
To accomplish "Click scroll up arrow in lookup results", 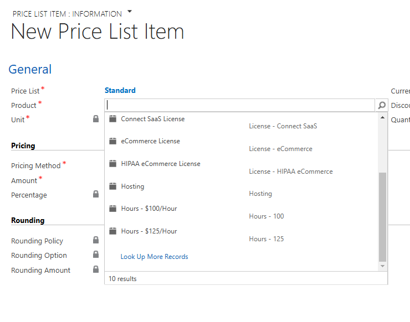I will (x=382, y=117).
